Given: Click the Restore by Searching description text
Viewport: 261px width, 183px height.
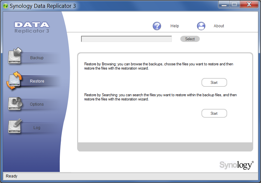Looking at the screenshot, I should click(160, 97).
